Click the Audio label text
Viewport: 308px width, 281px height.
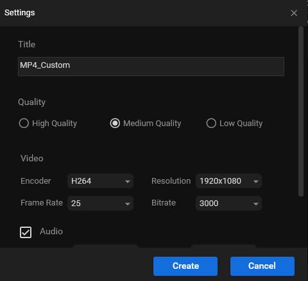51,232
